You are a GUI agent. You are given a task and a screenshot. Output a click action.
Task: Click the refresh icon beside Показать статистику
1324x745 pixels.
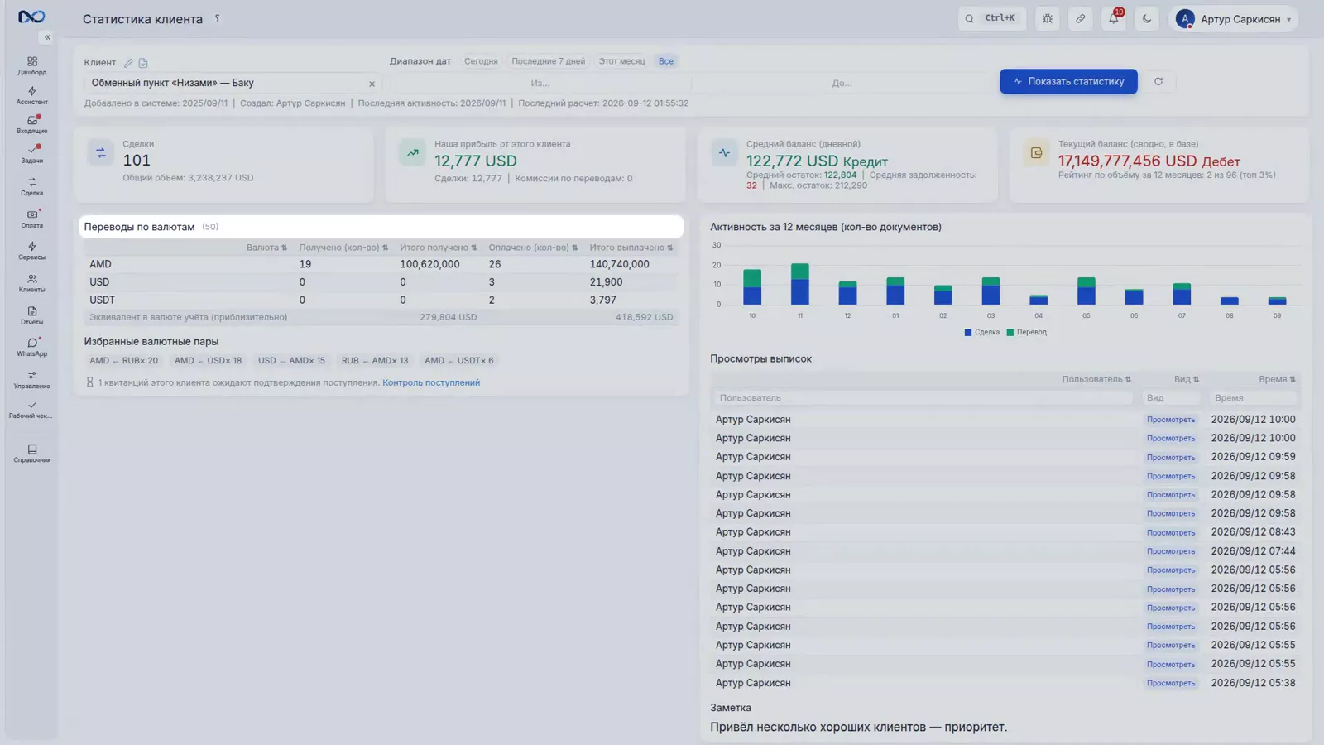(x=1158, y=81)
